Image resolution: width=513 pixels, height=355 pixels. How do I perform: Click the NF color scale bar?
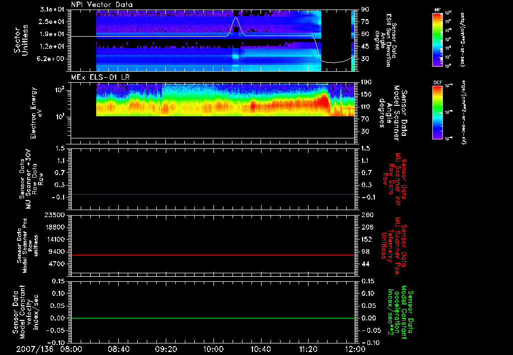tap(437, 39)
